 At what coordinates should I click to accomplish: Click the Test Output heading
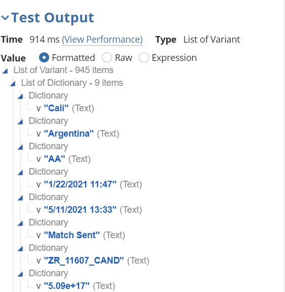coord(53,18)
